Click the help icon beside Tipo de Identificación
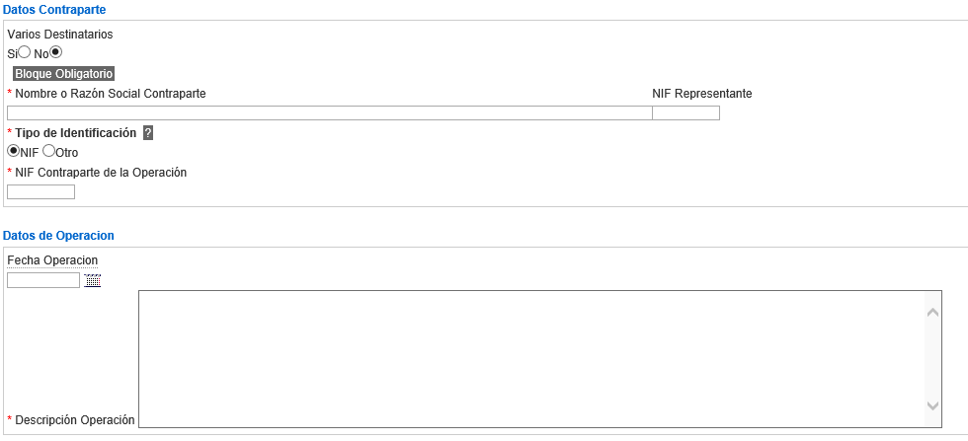Image resolution: width=968 pixels, height=441 pixels. tap(148, 133)
